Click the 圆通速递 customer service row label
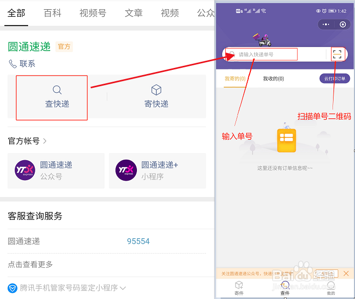The height and width of the screenshot is (299, 355). (24, 241)
